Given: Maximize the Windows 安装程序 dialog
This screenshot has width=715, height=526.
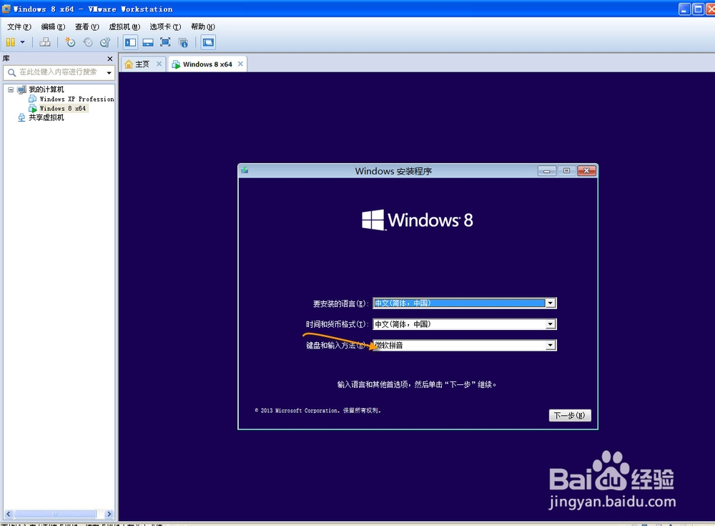Looking at the screenshot, I should pos(566,171).
